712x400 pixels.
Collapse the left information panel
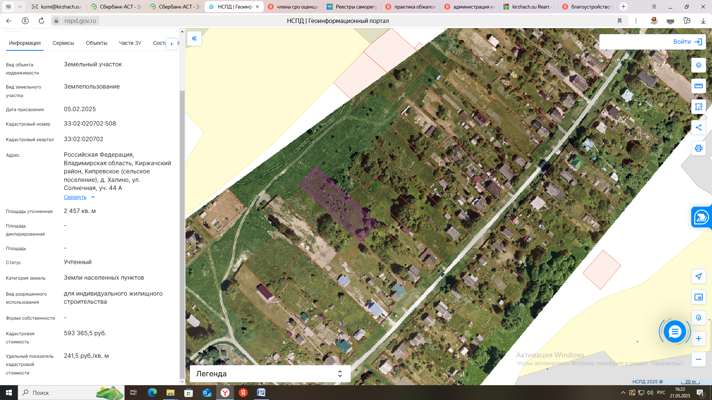(x=194, y=39)
